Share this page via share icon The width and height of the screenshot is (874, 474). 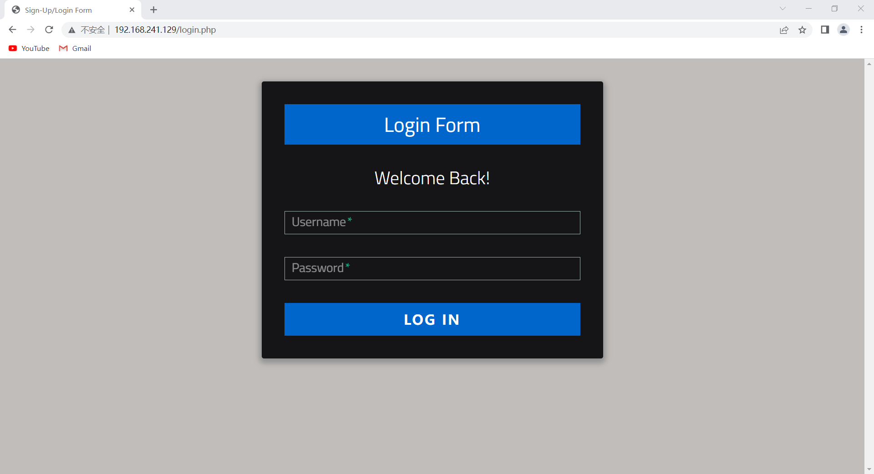[784, 30]
